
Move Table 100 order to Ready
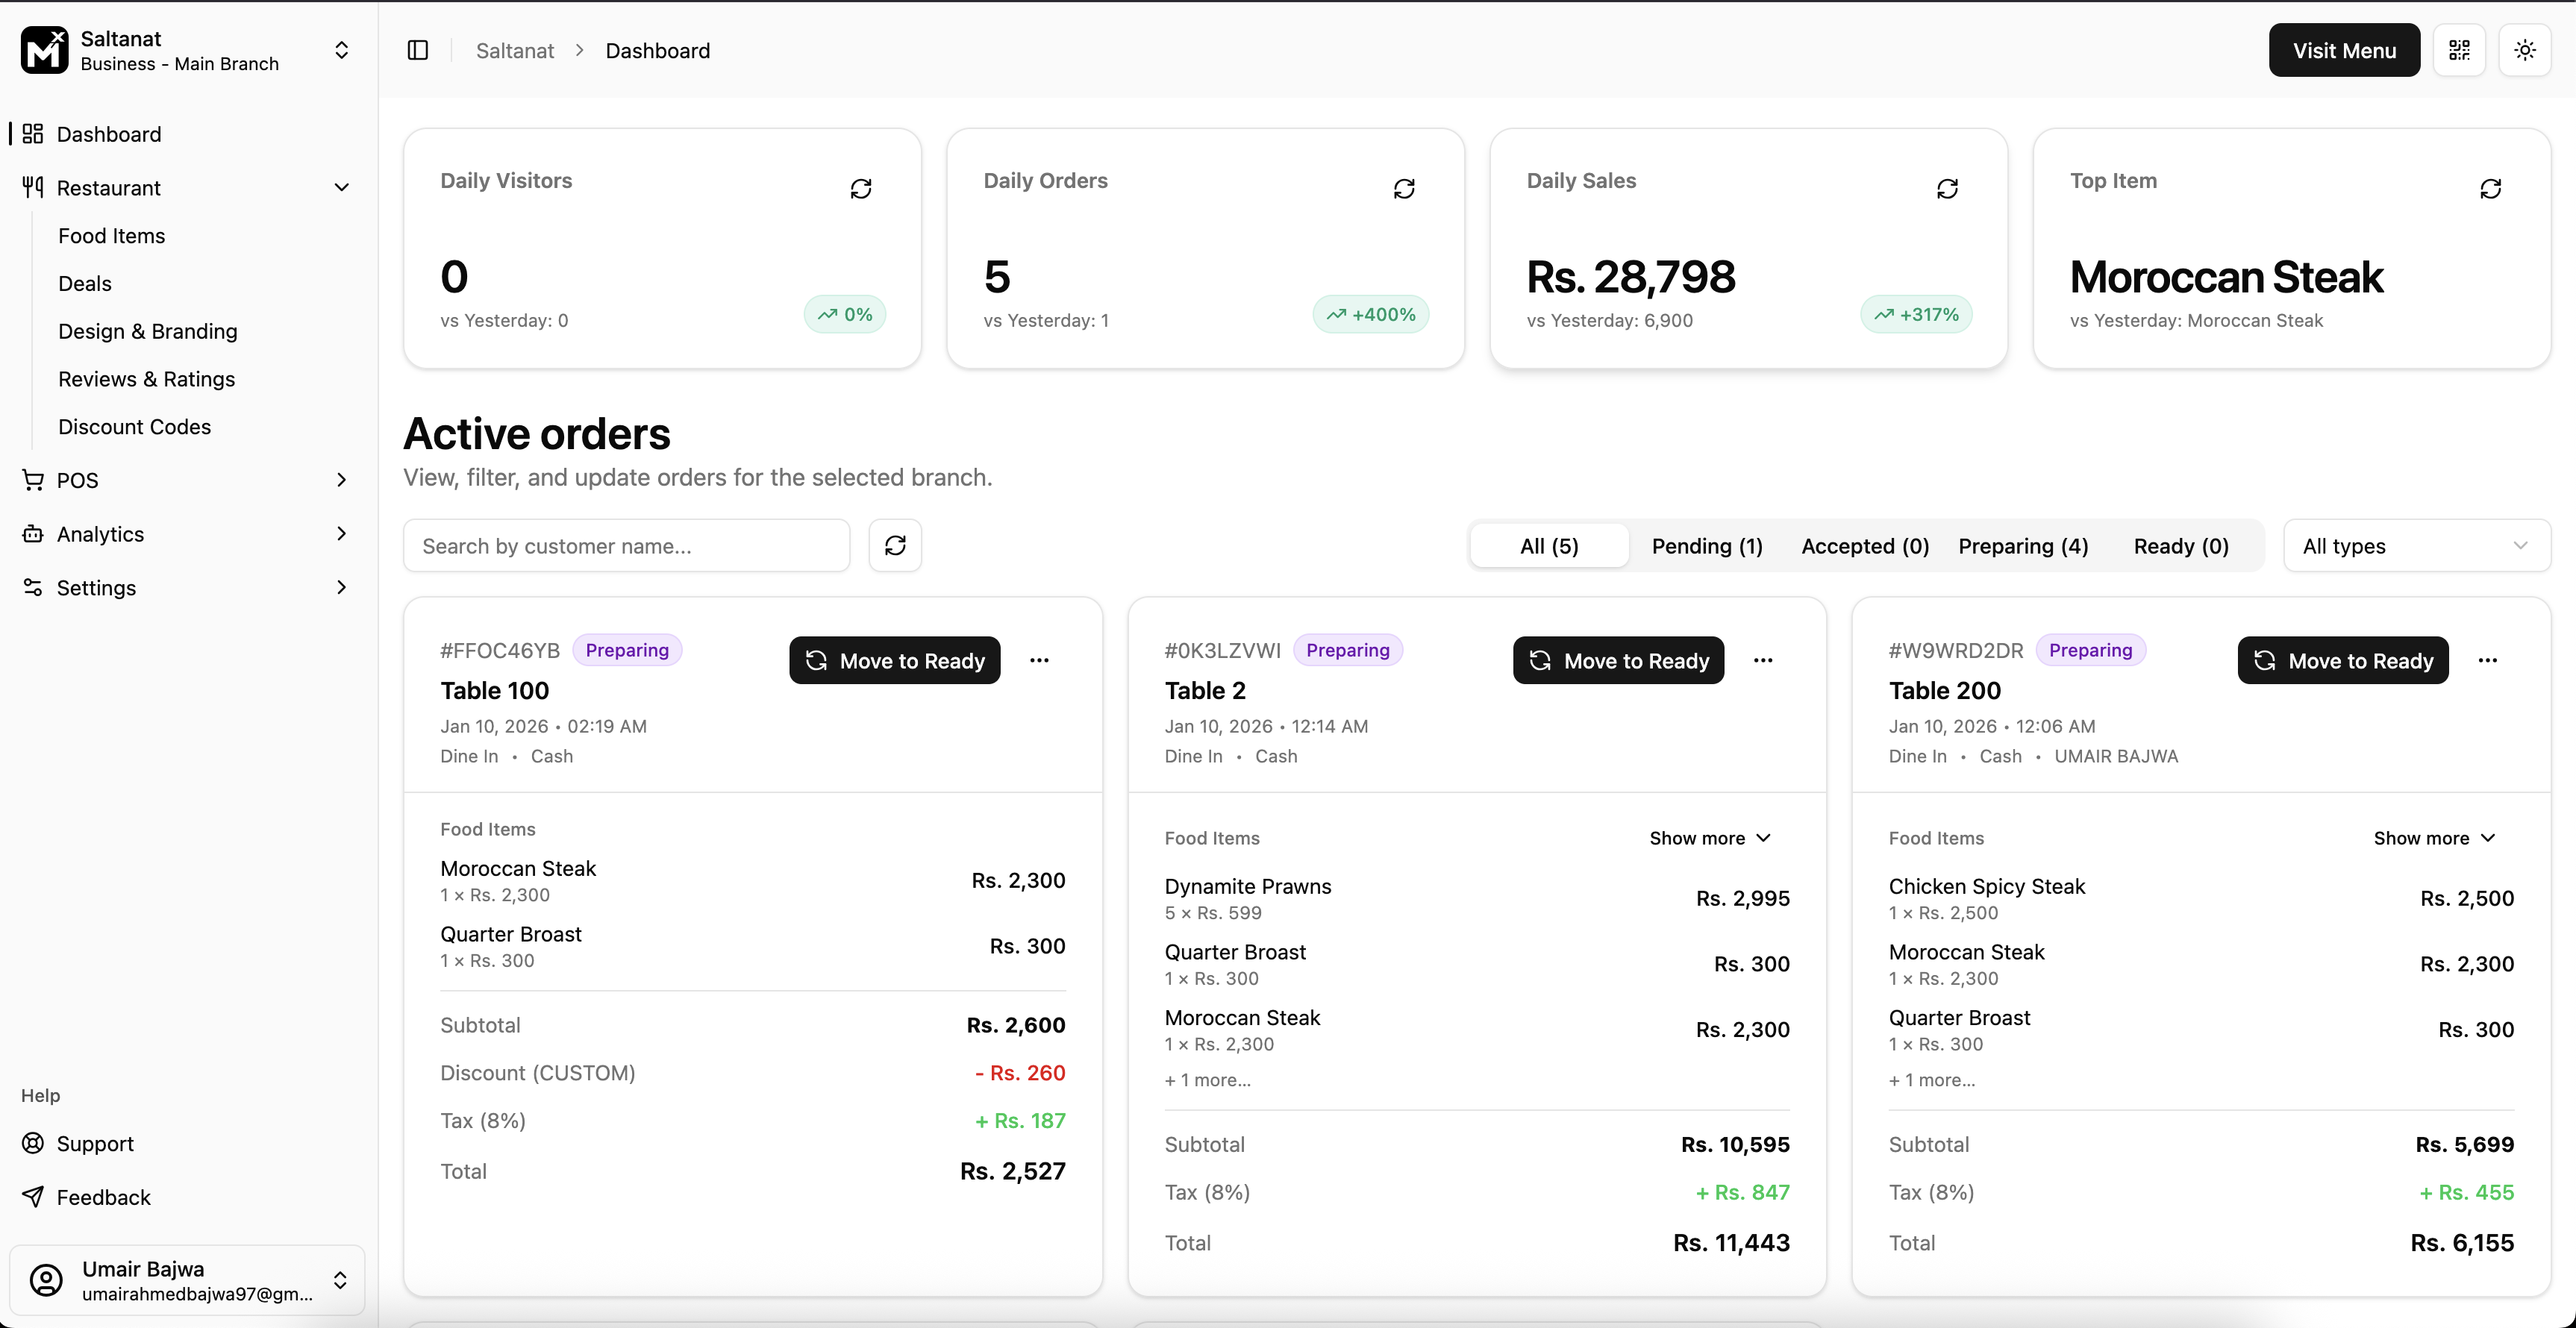pyautogui.click(x=894, y=661)
